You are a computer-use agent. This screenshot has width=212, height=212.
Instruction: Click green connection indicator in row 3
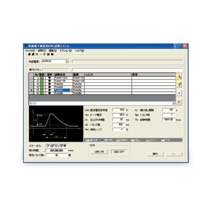(x=42, y=84)
